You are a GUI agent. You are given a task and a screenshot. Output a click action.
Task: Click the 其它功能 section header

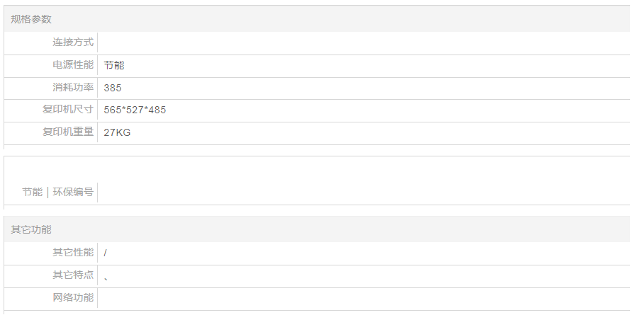(31, 229)
